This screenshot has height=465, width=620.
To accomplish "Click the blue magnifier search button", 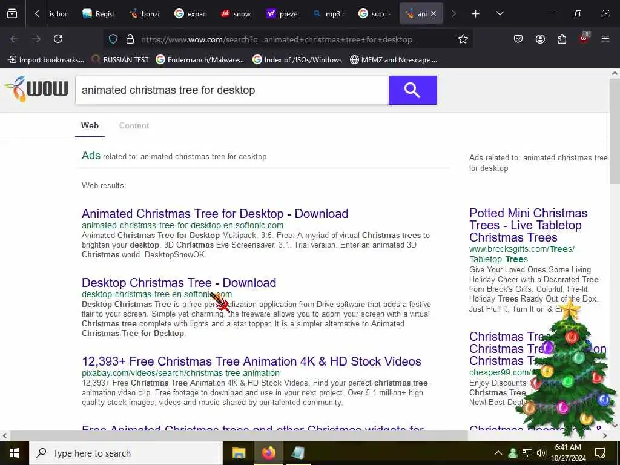I will click(x=412, y=90).
